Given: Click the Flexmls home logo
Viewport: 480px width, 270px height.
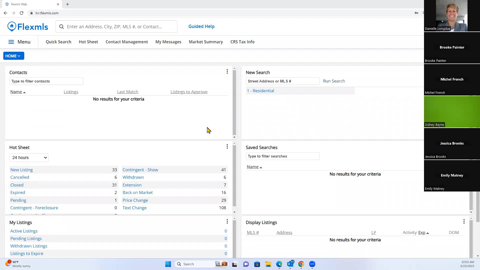Looking at the screenshot, I should 27,26.
